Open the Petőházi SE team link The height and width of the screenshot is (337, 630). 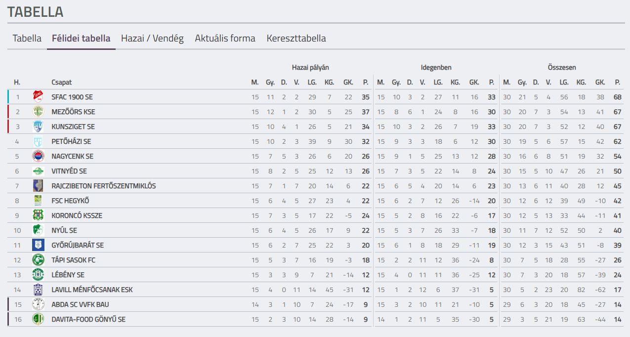(72, 141)
